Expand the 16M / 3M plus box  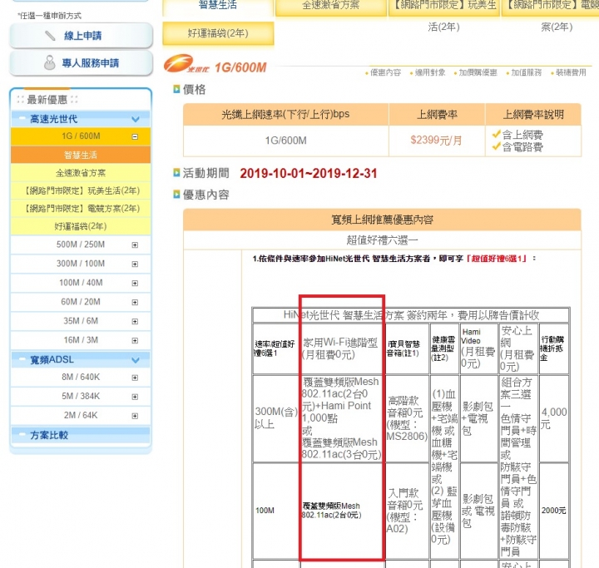(x=135, y=340)
